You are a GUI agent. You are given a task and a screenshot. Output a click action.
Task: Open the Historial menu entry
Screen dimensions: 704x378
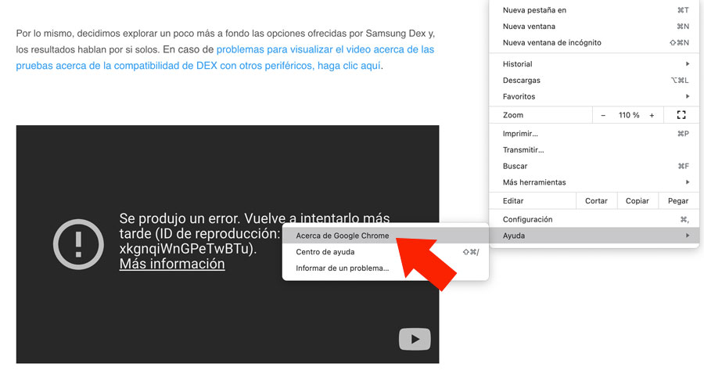click(594, 64)
